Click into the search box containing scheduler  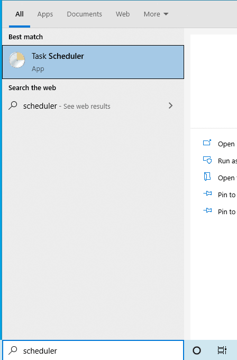(x=93, y=350)
